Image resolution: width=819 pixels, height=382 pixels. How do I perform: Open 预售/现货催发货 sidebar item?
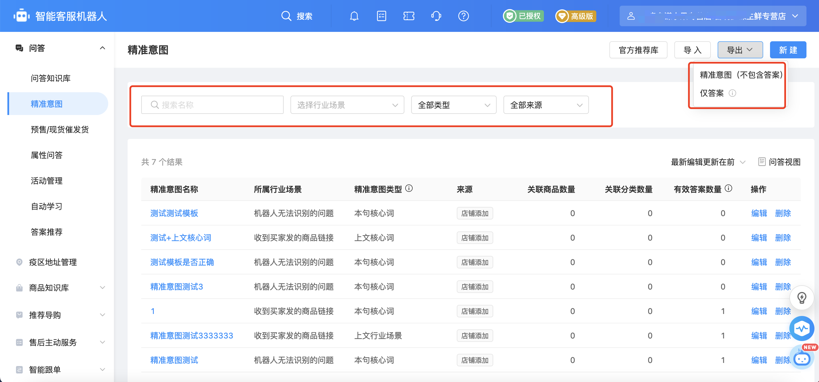(60, 129)
